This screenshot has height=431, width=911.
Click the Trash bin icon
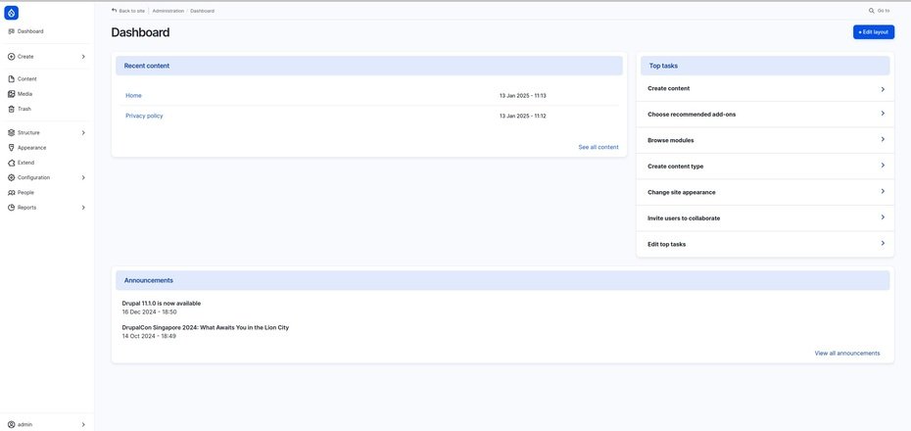(x=12, y=109)
